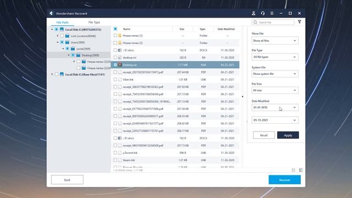Click the yellow folder icon of Новая папка (1)
This screenshot has width=352, height=198.
(x=120, y=35)
